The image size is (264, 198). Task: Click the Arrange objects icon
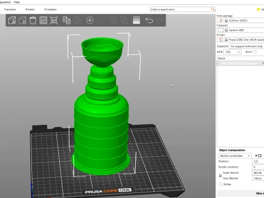tap(43, 20)
